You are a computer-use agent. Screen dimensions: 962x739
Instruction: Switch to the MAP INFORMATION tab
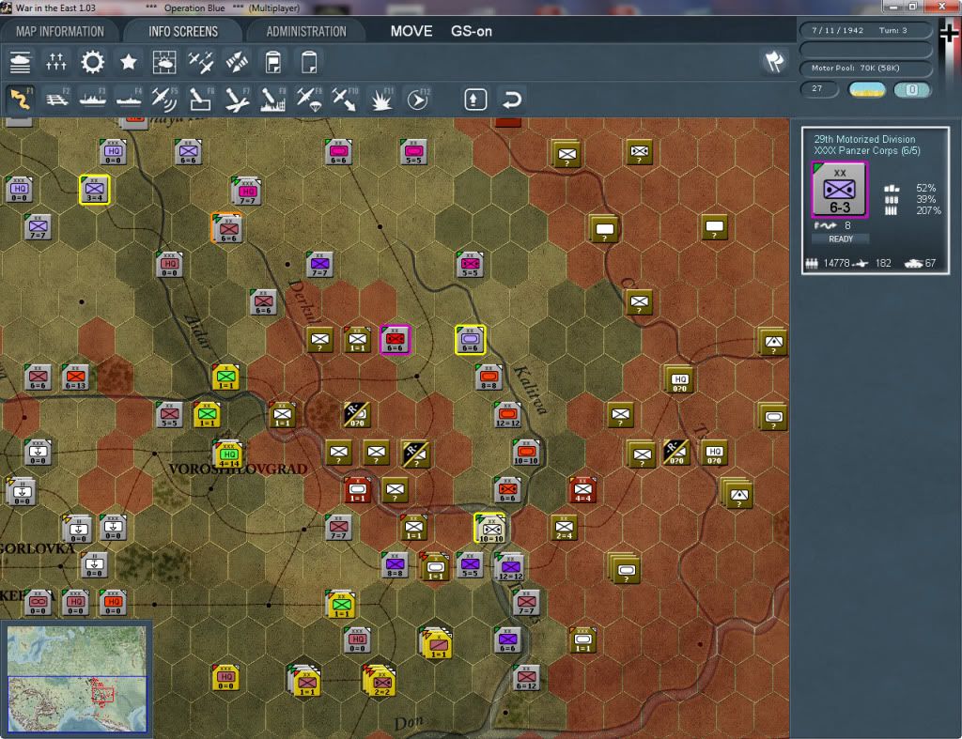[x=59, y=31]
